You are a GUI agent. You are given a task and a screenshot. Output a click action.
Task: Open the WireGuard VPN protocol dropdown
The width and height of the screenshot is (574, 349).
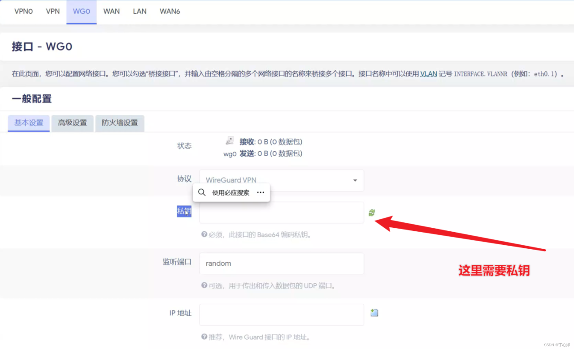282,180
